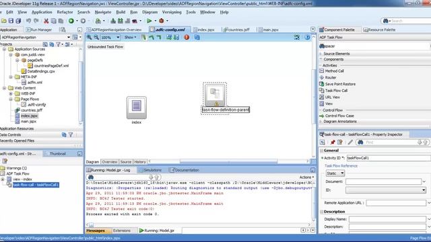
Task: Click the Zoom In magnifier icon
Action: 90,38
